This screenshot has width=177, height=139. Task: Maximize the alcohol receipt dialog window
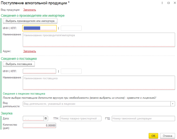168,3
